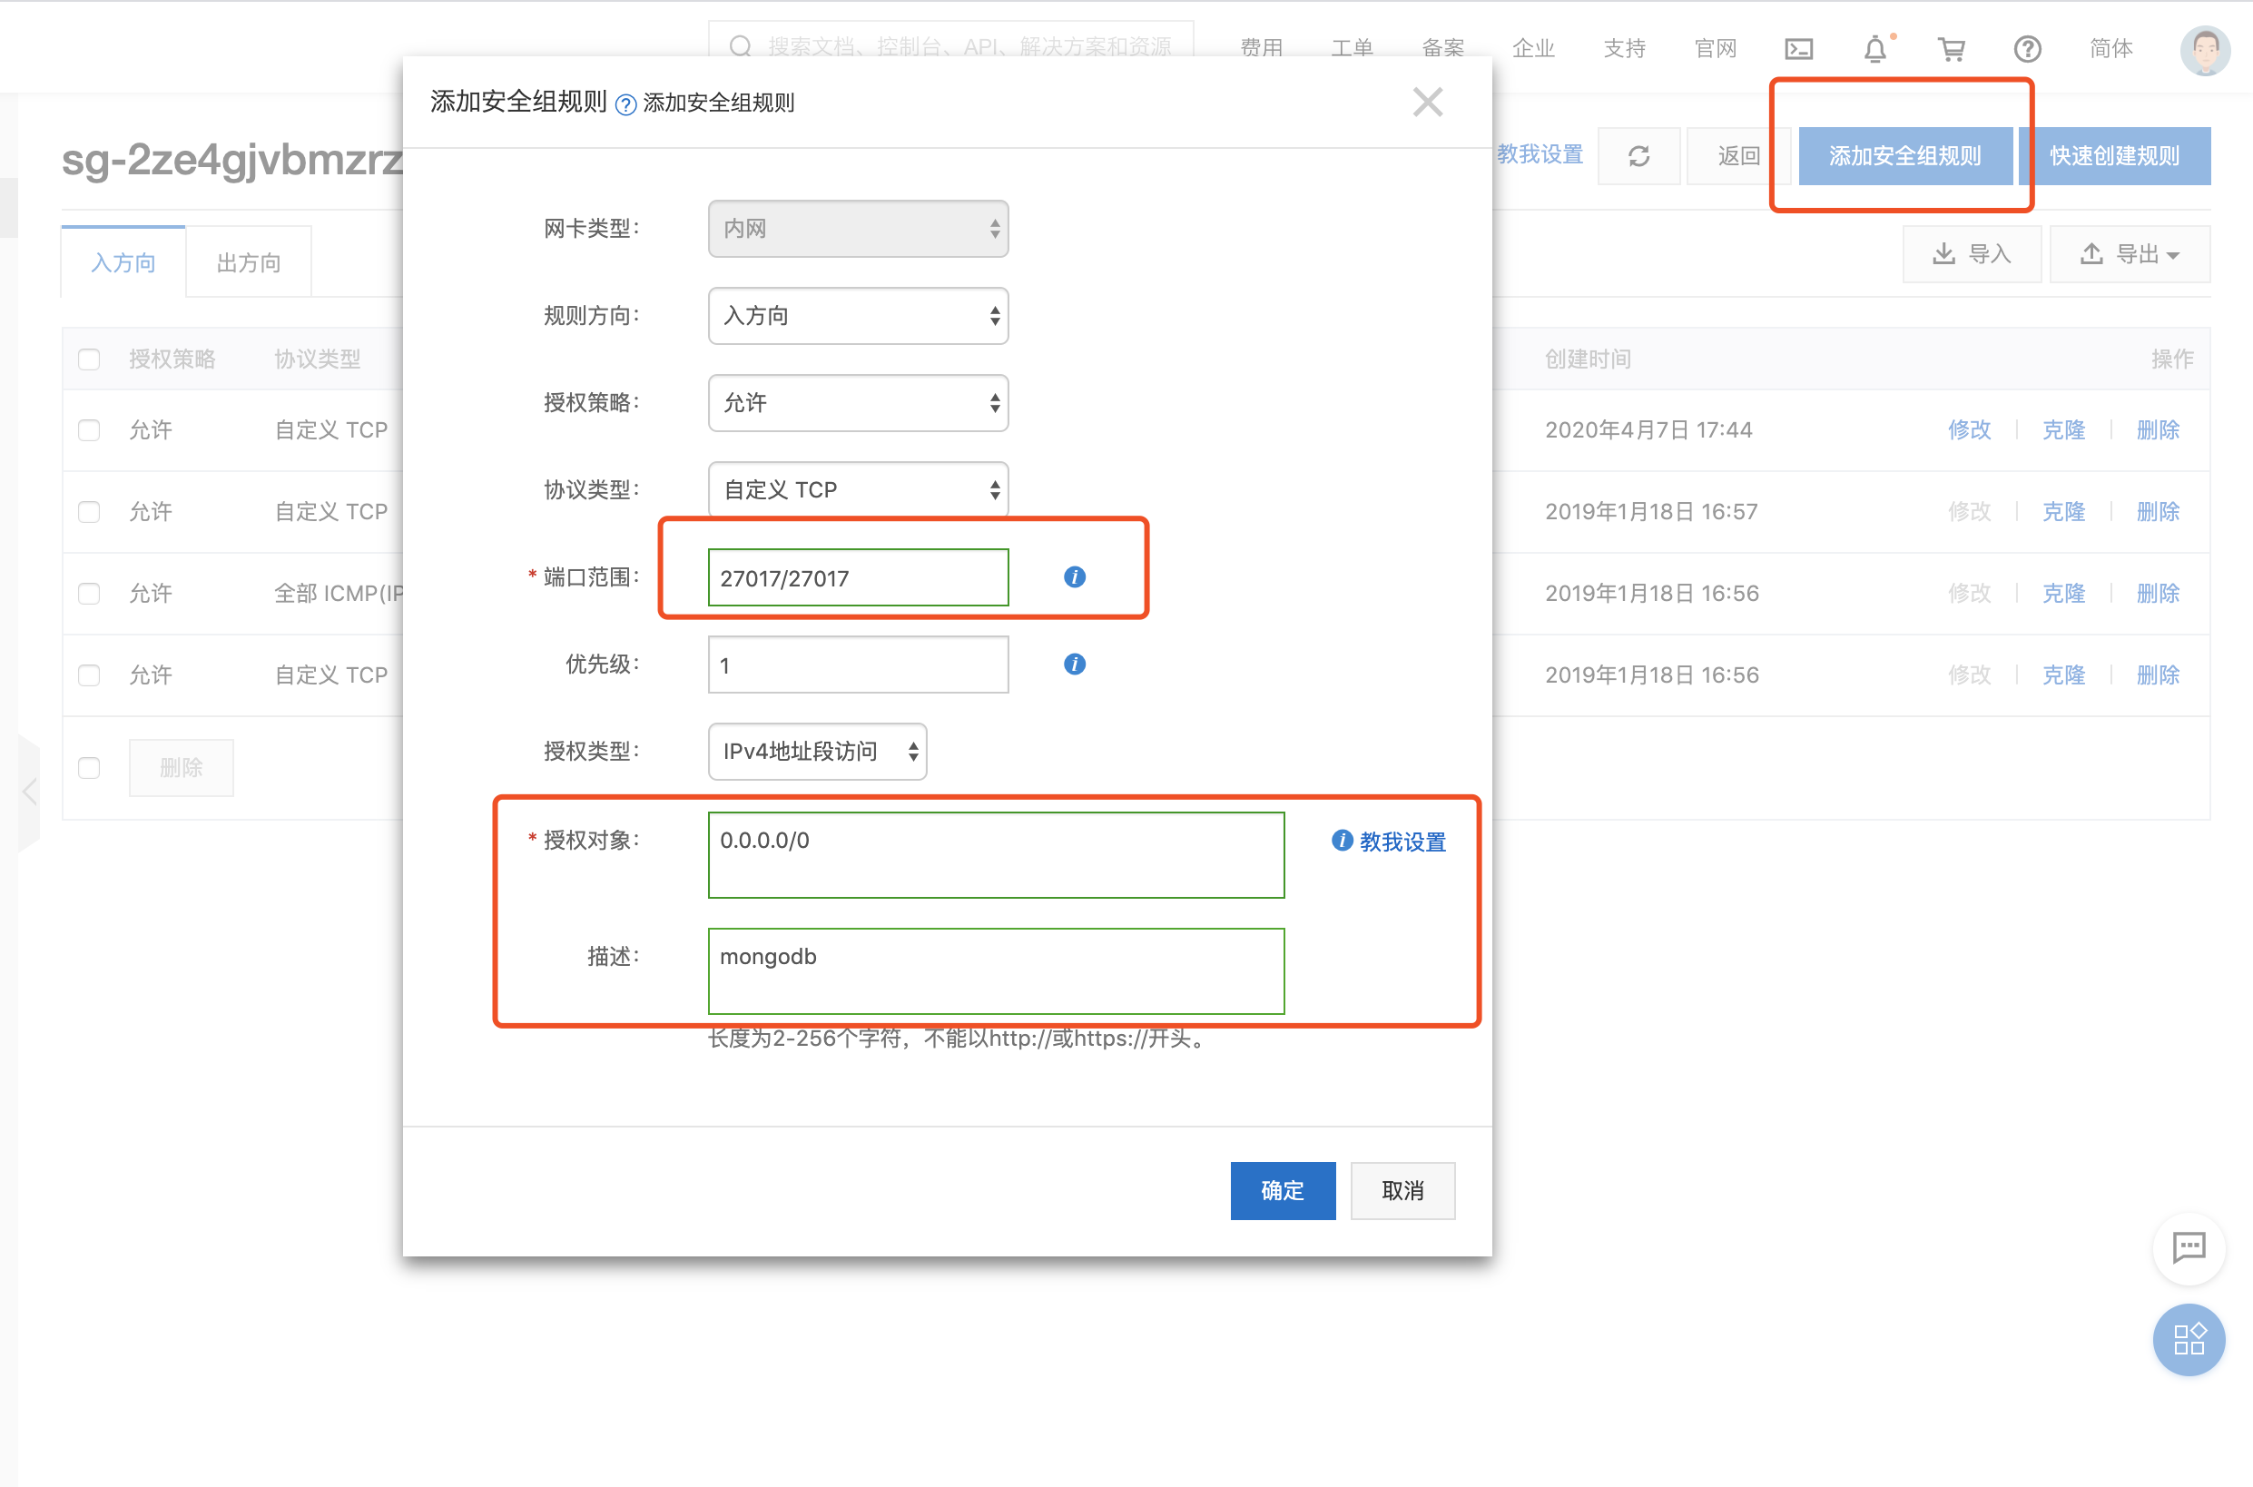Click the 添加安全组规则 button

click(x=1905, y=155)
